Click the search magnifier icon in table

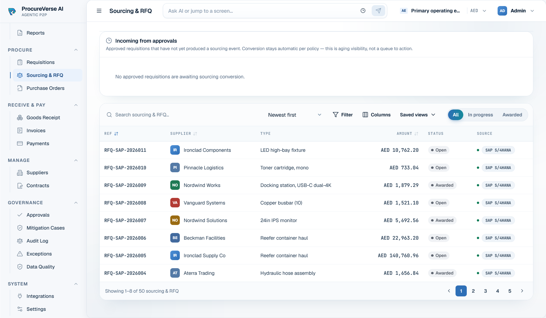(109, 115)
